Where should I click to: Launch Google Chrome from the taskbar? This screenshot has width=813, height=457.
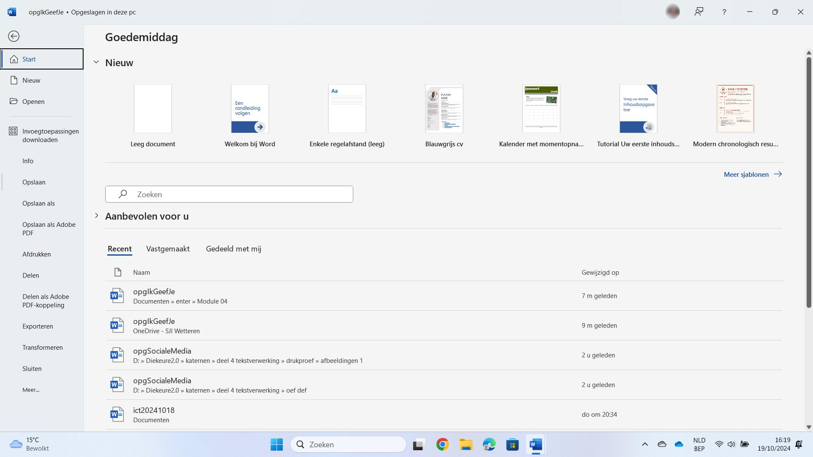tap(442, 445)
